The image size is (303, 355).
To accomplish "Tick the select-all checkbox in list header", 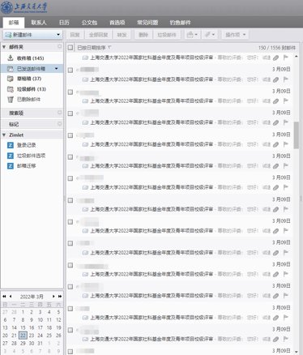I will (70, 48).
